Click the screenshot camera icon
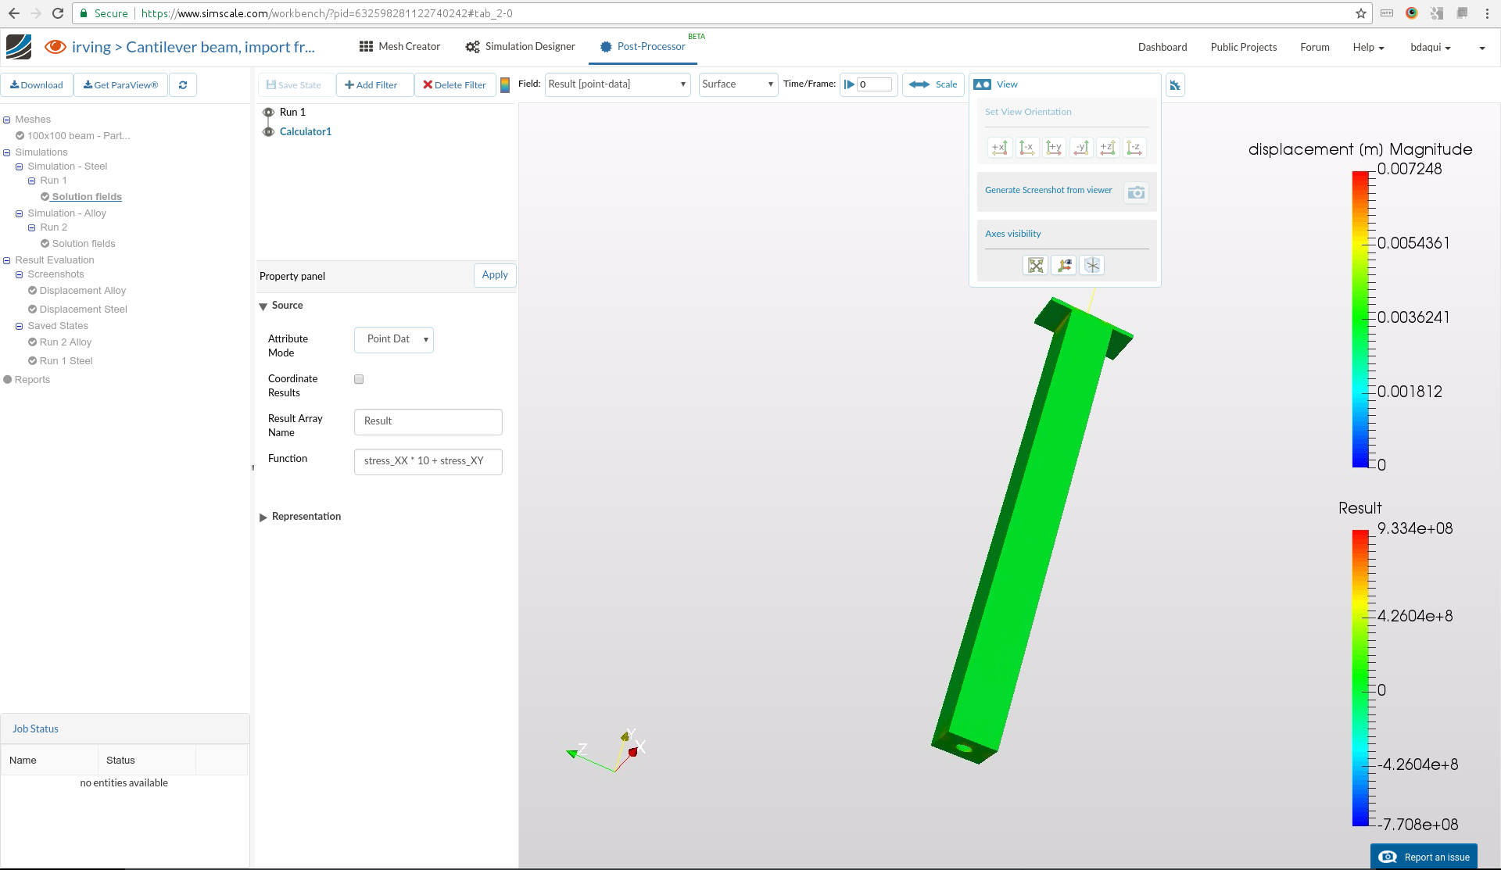Screen dimensions: 1501x870 pos(1136,192)
